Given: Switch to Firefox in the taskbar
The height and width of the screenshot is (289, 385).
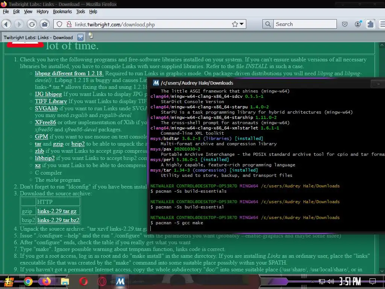Looking at the screenshot, I should 46,281.
